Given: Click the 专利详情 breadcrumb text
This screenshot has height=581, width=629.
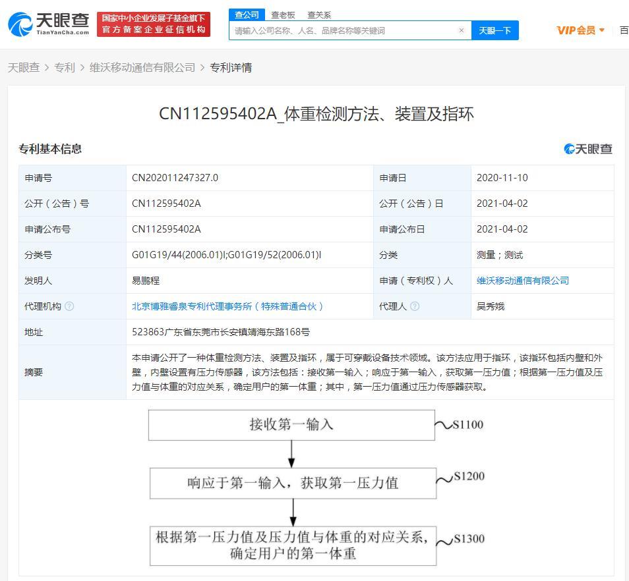Looking at the screenshot, I should (x=231, y=68).
